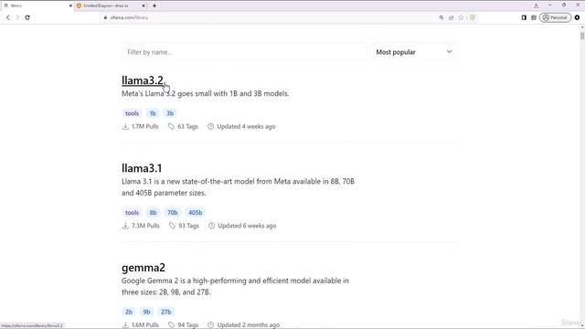Open the browser menu icon at far right

[577, 17]
